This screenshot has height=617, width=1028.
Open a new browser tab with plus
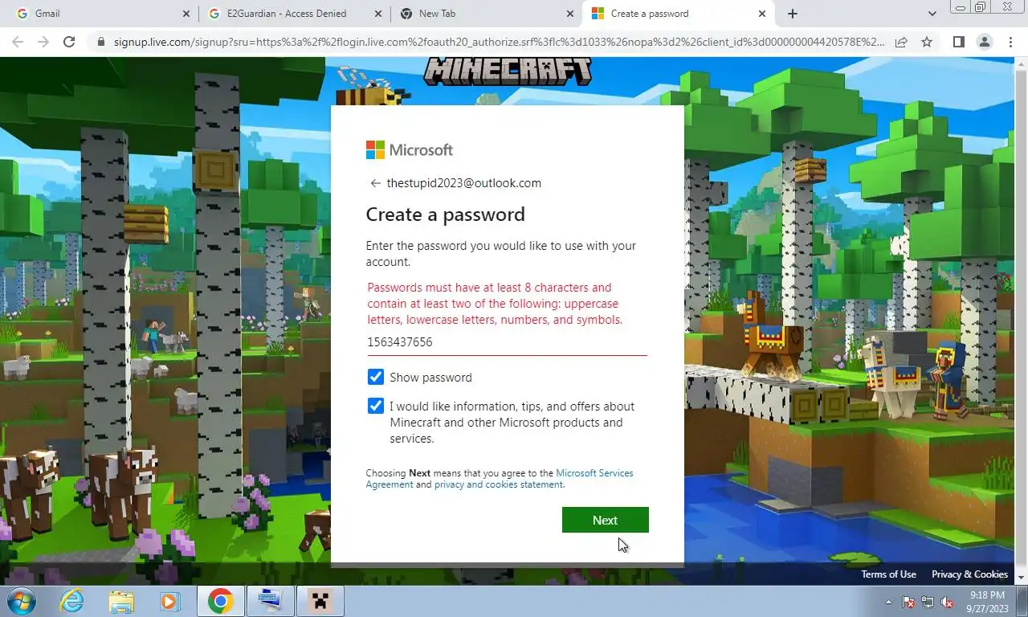pos(793,14)
